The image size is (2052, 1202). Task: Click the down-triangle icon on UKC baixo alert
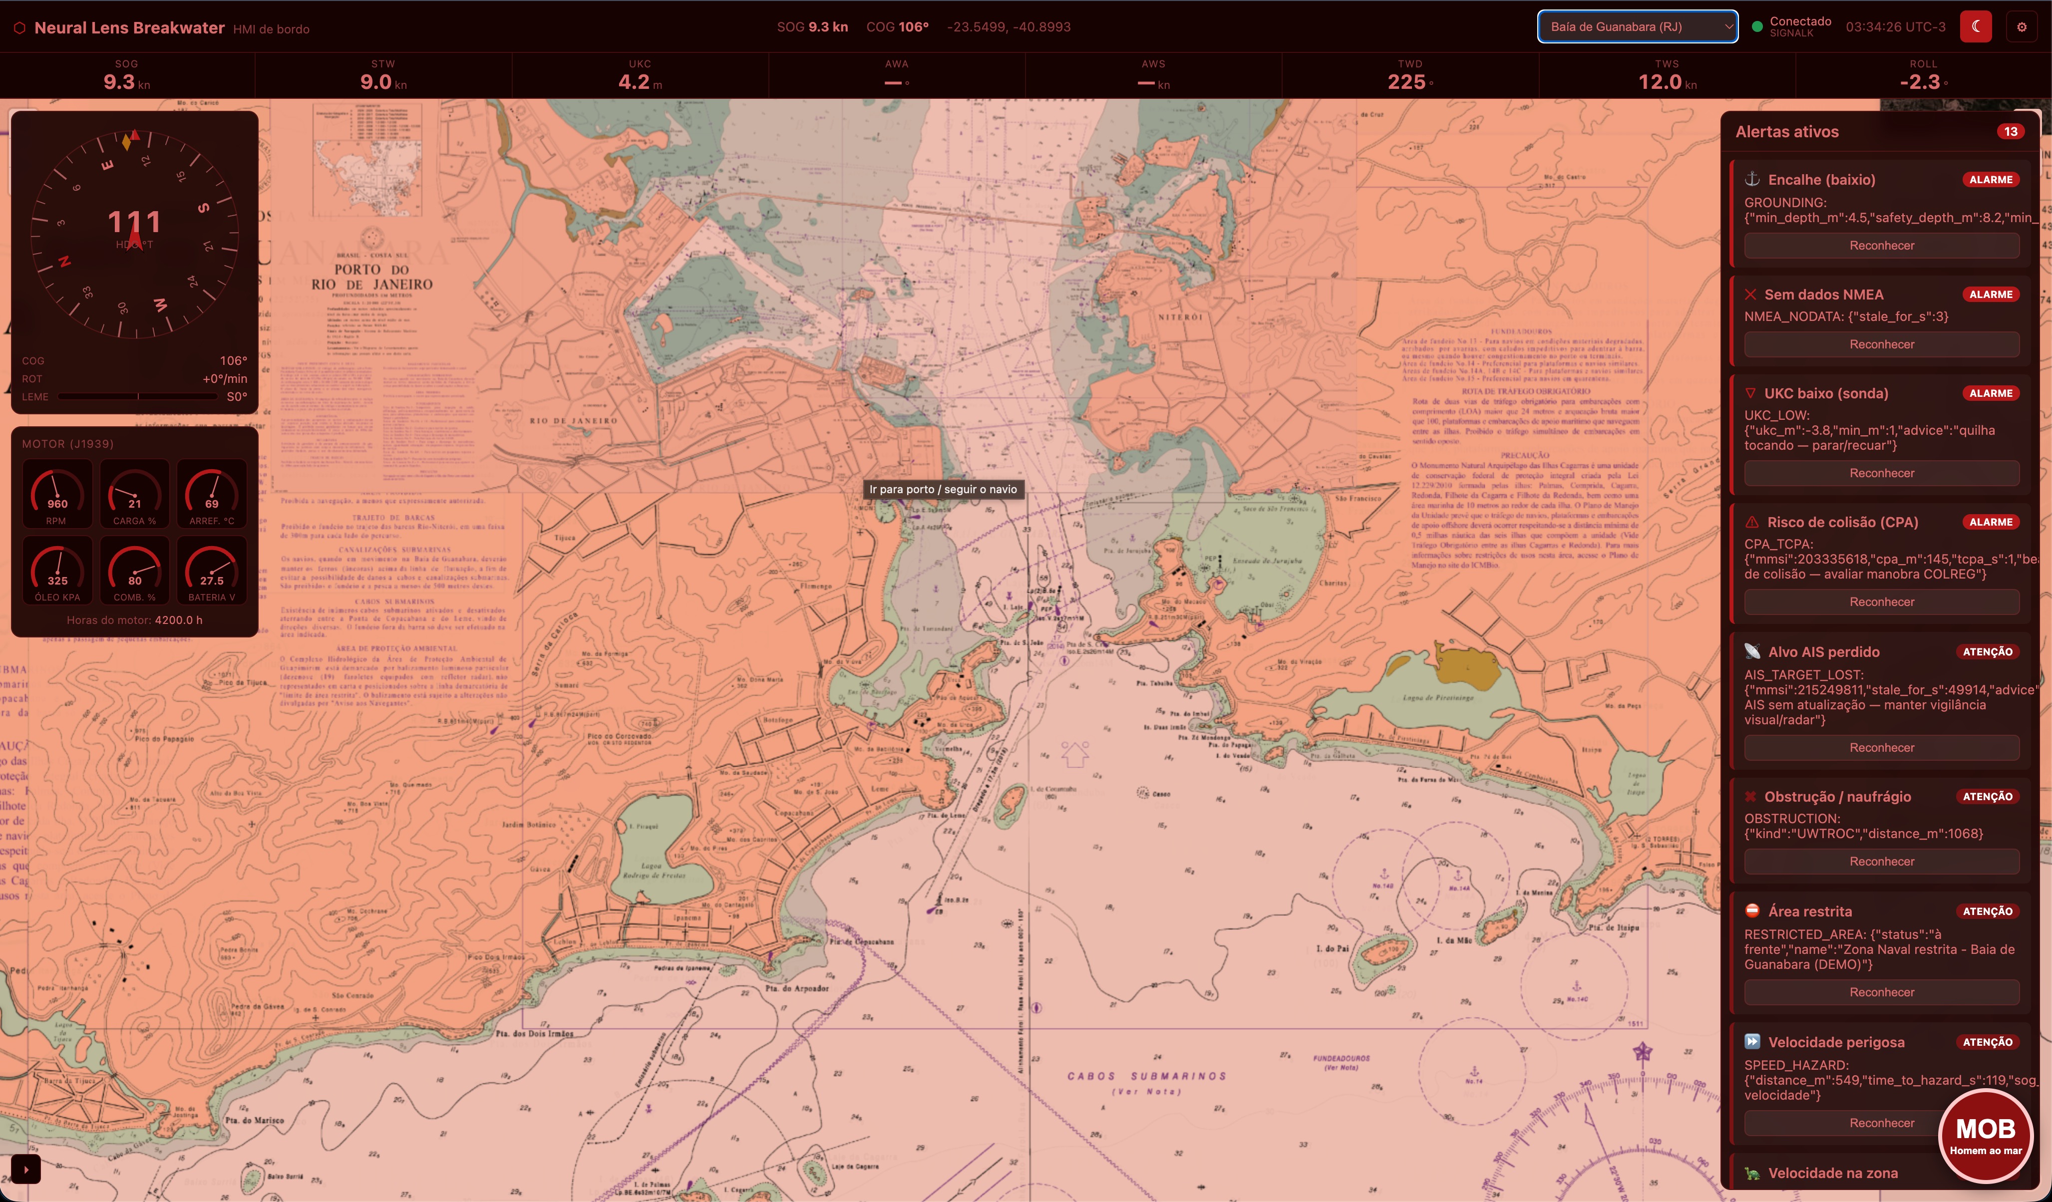[x=1751, y=393]
